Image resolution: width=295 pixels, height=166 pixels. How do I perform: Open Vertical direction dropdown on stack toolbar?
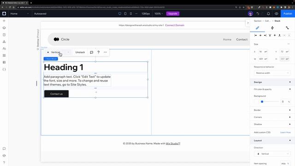[59, 52]
